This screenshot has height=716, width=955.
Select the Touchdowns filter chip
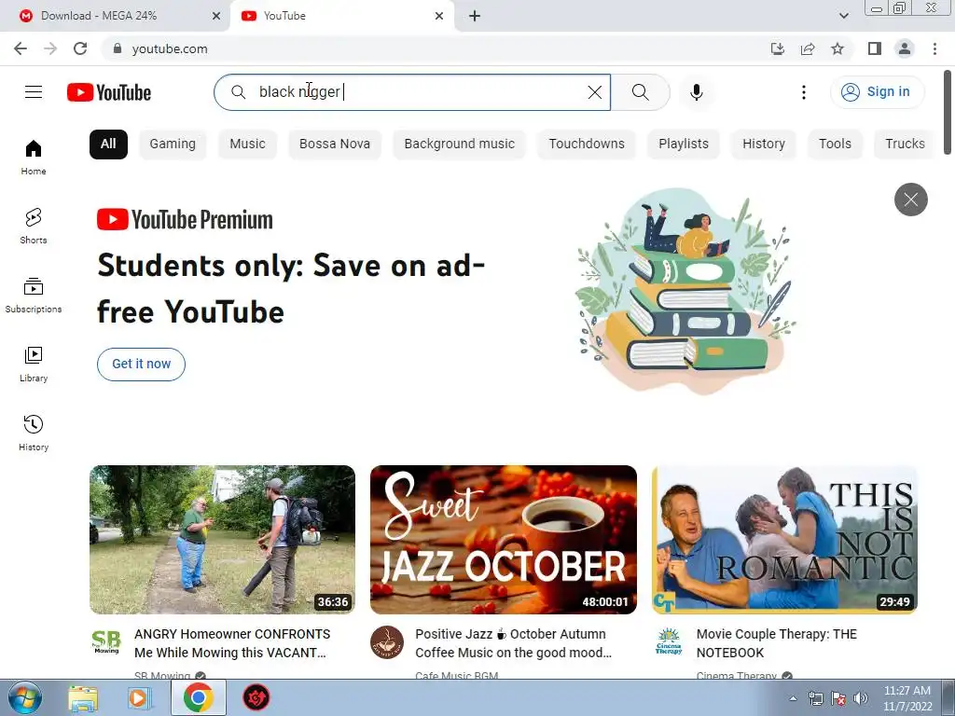[x=587, y=145]
